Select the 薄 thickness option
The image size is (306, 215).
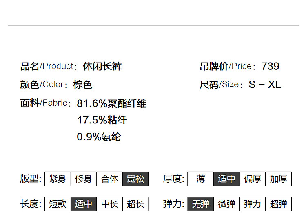tap(201, 179)
